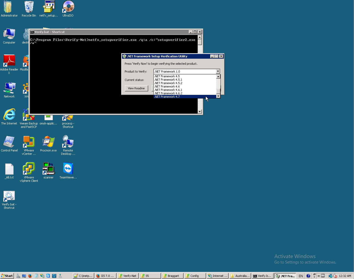Switch to the S5 taskbar folder
This screenshot has width=354, height=279.
[150, 276]
